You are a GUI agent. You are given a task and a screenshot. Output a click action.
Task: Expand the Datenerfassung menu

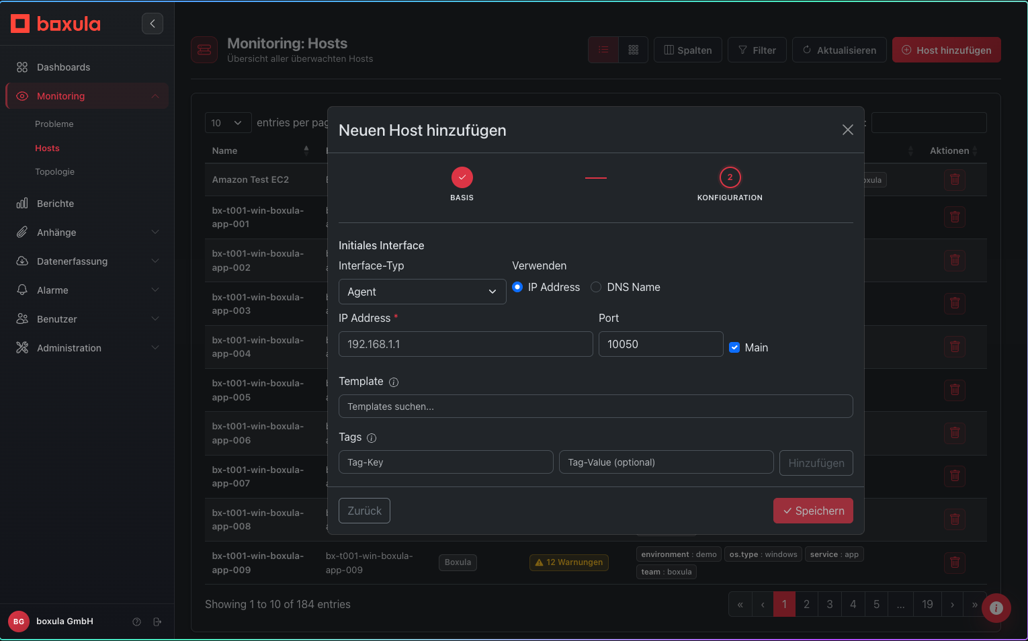[87, 261]
